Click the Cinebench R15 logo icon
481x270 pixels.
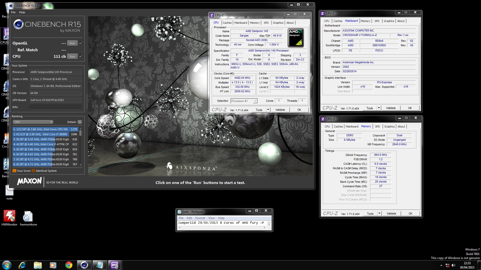(x=19, y=24)
